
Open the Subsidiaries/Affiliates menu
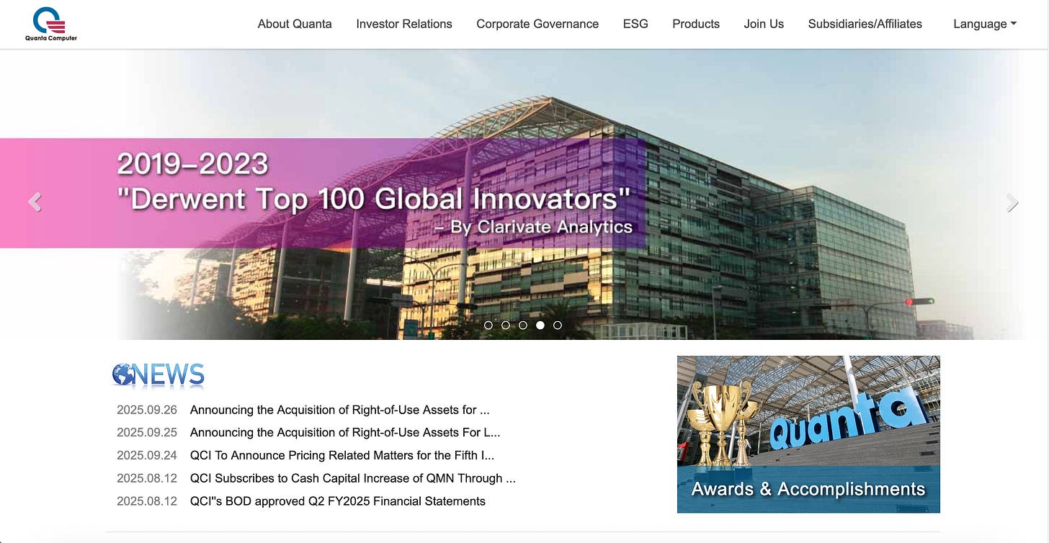[x=865, y=24]
